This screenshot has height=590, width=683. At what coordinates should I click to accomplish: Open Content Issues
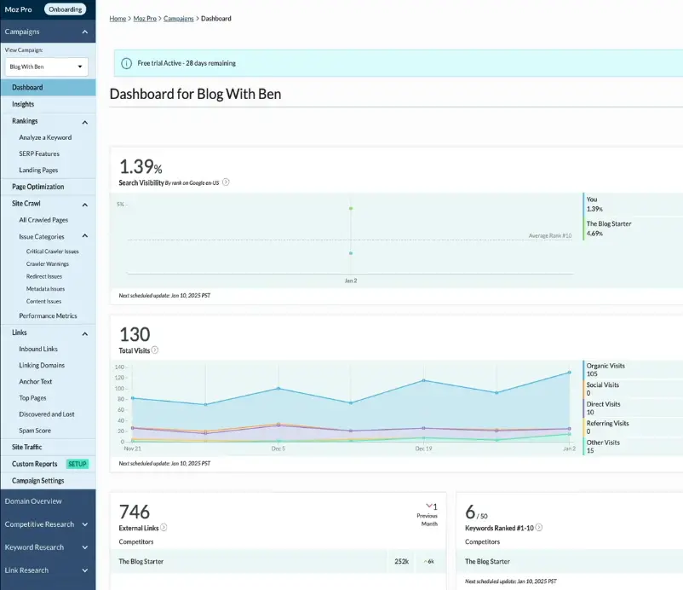43,301
